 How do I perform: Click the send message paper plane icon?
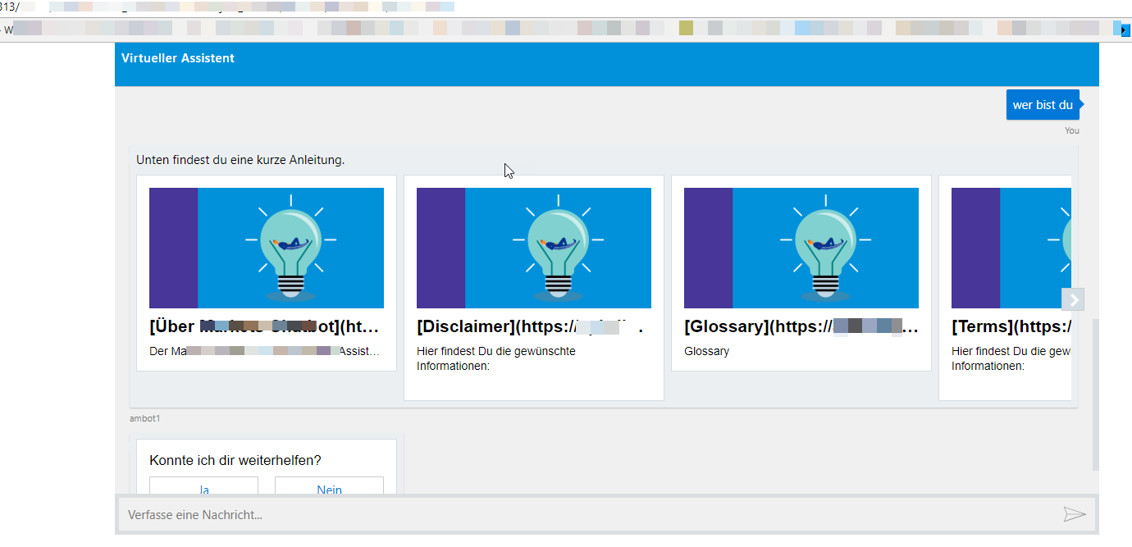pyautogui.click(x=1075, y=514)
